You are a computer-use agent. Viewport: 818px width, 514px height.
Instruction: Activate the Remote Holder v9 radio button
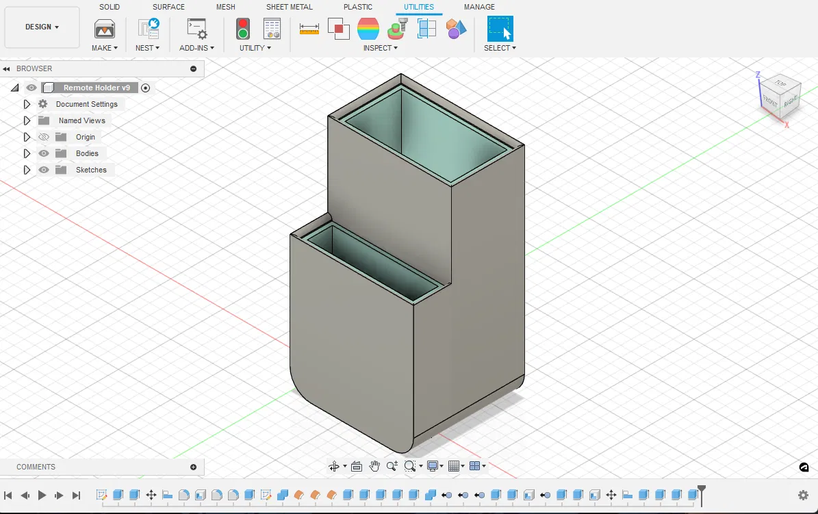(145, 88)
